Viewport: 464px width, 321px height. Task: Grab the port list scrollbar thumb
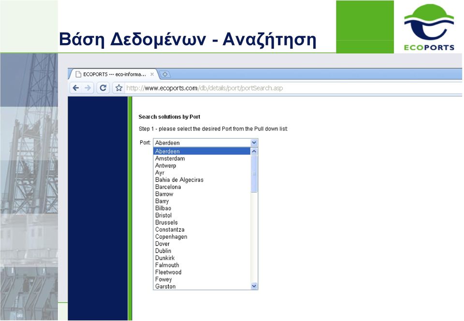coord(254,174)
